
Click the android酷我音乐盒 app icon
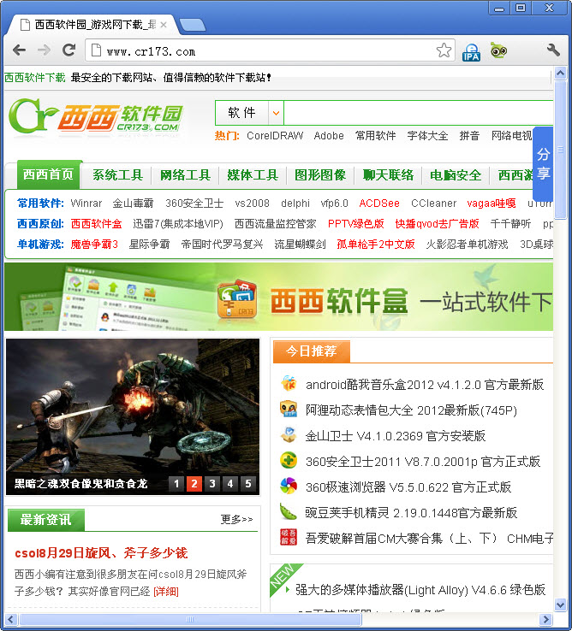pos(289,384)
